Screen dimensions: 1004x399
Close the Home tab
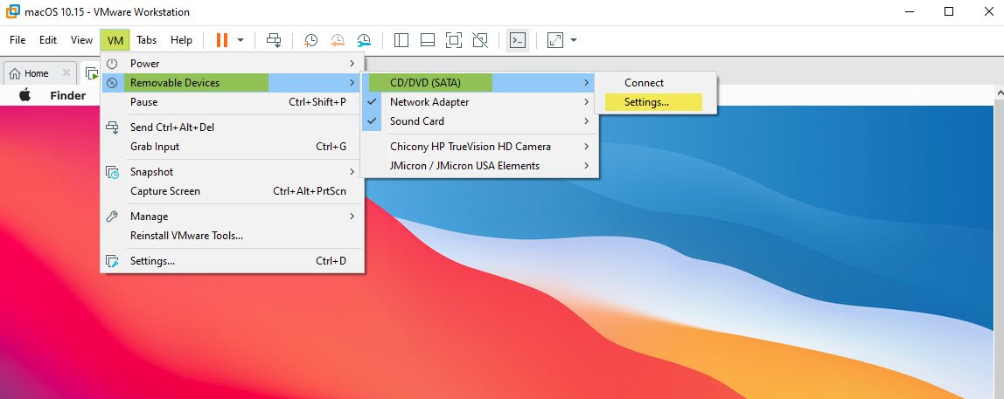point(66,72)
